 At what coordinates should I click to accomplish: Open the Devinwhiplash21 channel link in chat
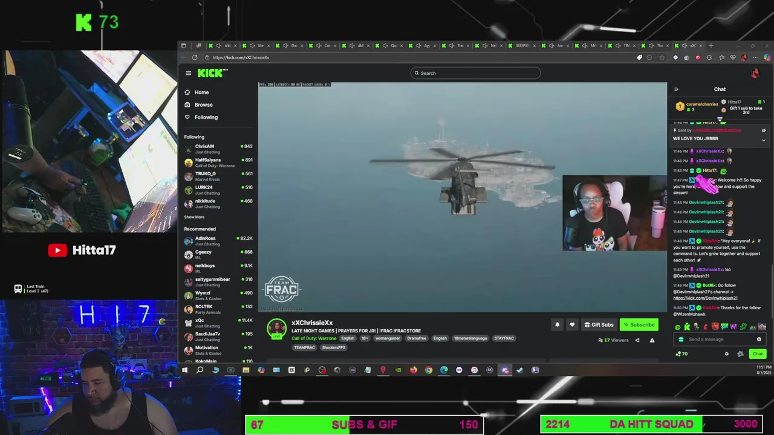705,298
